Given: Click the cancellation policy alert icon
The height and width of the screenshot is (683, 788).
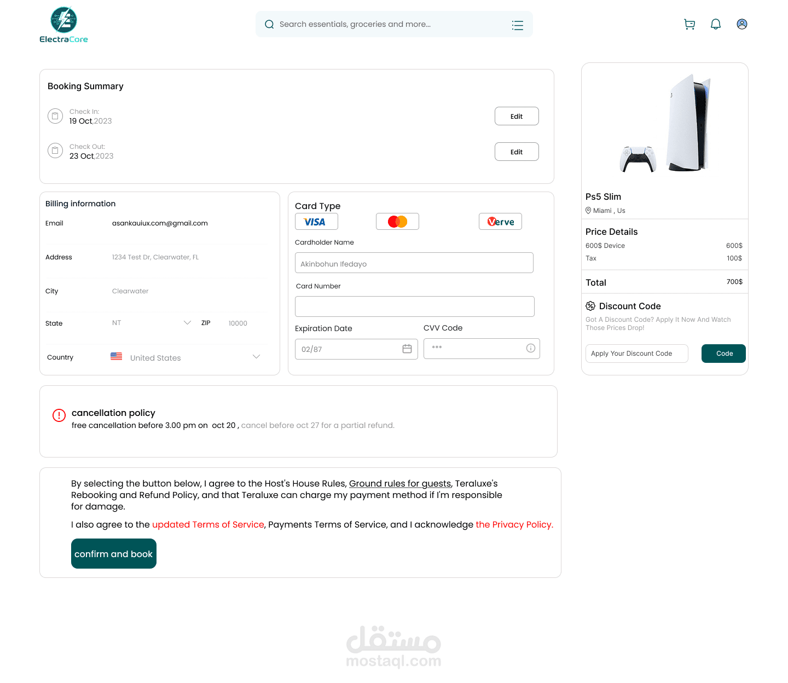Looking at the screenshot, I should [x=59, y=415].
